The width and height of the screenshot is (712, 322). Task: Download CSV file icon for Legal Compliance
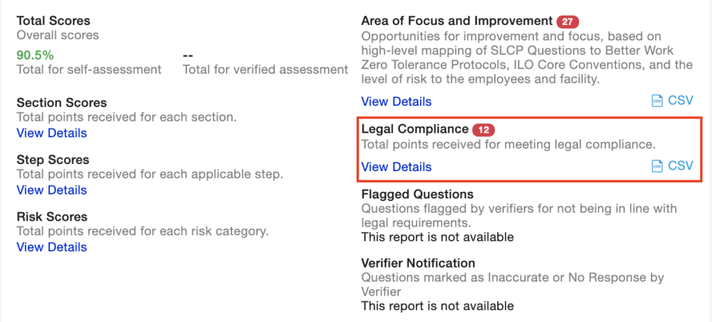657,166
